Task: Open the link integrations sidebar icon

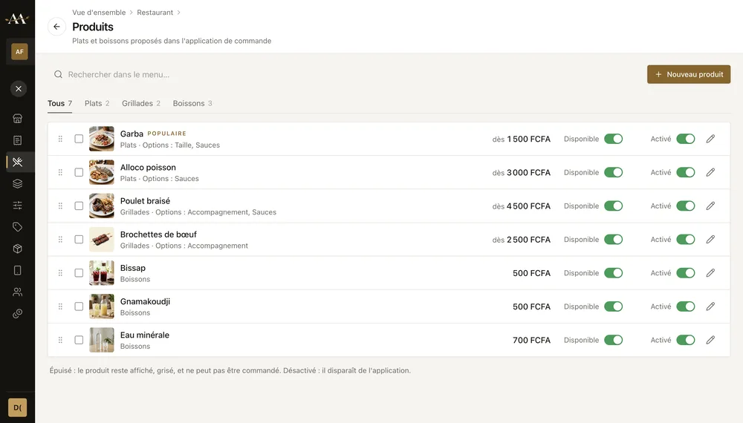Action: click(x=18, y=314)
